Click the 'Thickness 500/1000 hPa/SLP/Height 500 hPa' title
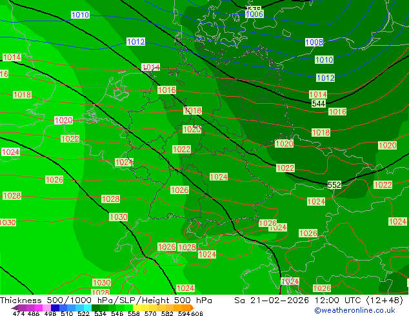This screenshot has width=409, height=316. coord(106,301)
